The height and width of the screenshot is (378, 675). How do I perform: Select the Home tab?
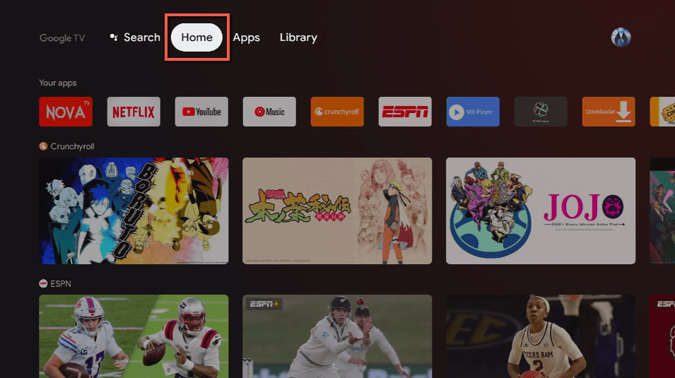click(196, 37)
